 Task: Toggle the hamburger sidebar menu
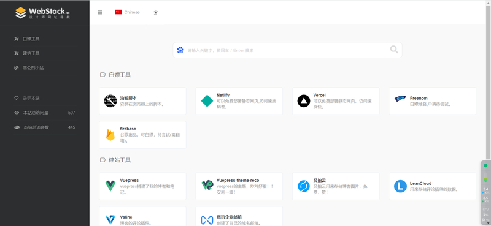coord(100,12)
